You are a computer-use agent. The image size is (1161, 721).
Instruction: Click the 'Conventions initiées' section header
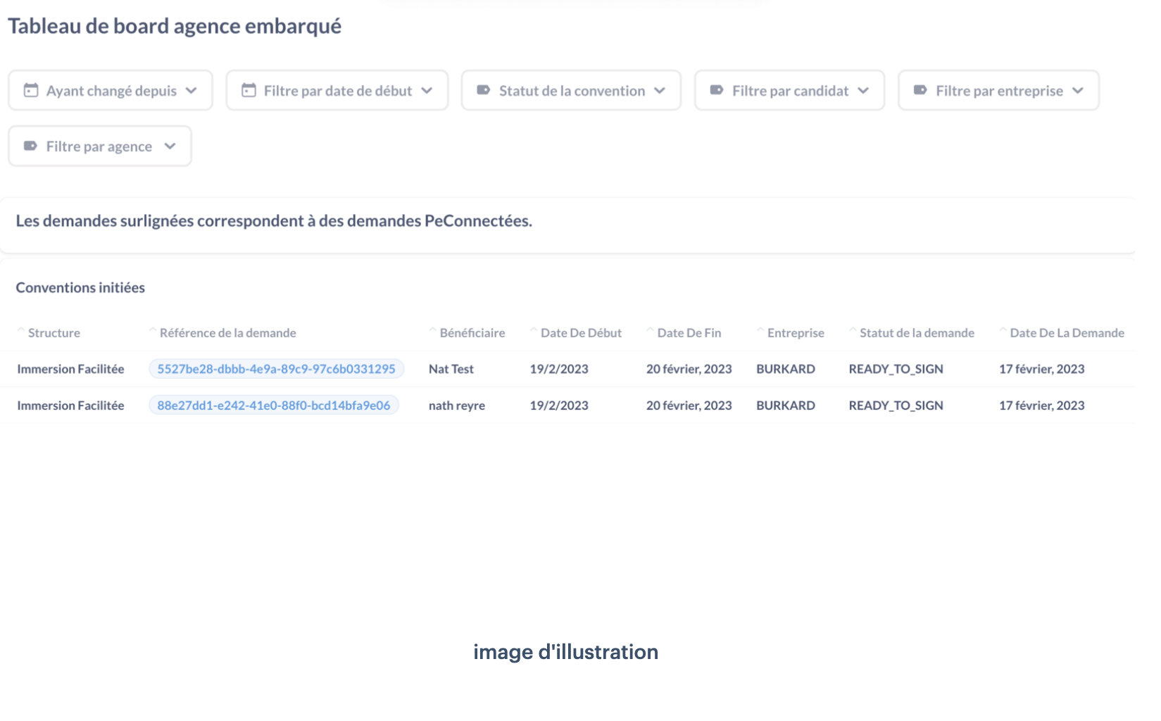[x=80, y=287]
